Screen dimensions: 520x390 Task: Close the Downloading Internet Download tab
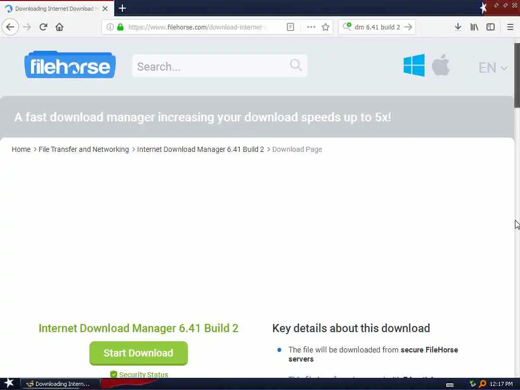pyautogui.click(x=105, y=9)
